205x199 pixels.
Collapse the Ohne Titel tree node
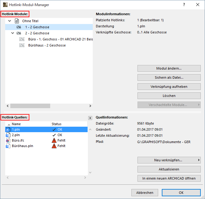[x=9, y=21]
